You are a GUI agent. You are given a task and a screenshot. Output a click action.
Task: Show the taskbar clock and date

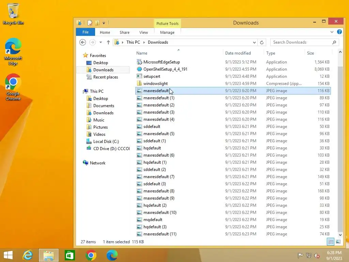(334, 256)
